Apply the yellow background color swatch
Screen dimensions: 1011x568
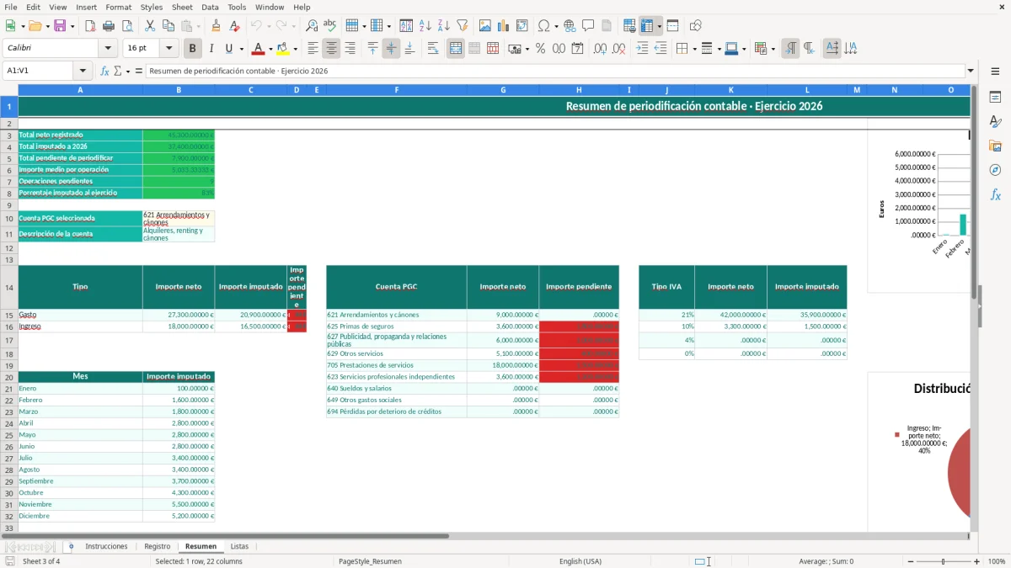click(x=282, y=49)
